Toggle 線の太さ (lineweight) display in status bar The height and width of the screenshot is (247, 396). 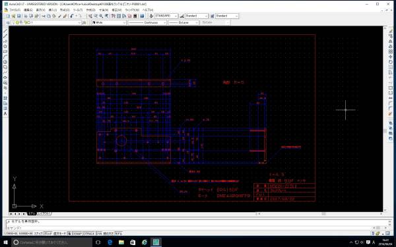[108, 234]
